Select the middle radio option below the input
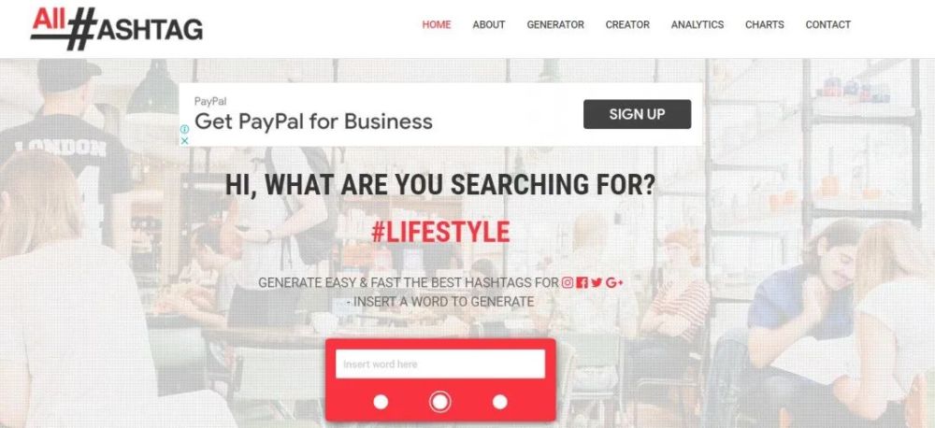The width and height of the screenshot is (935, 428). tap(440, 402)
